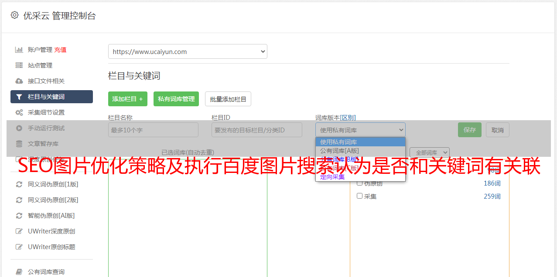The width and height of the screenshot is (557, 277).
Task: Click the 优采云 管理控制台 title
Action: click(x=59, y=16)
